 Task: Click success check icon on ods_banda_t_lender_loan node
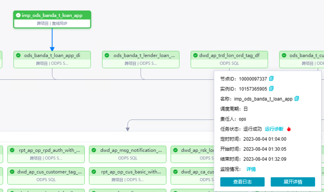(107, 55)
